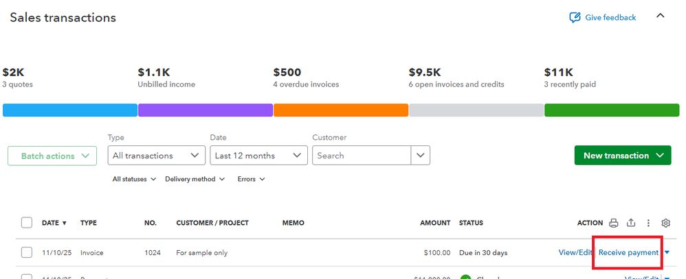Type in the Customer search field
The height and width of the screenshot is (279, 686).
pos(361,156)
